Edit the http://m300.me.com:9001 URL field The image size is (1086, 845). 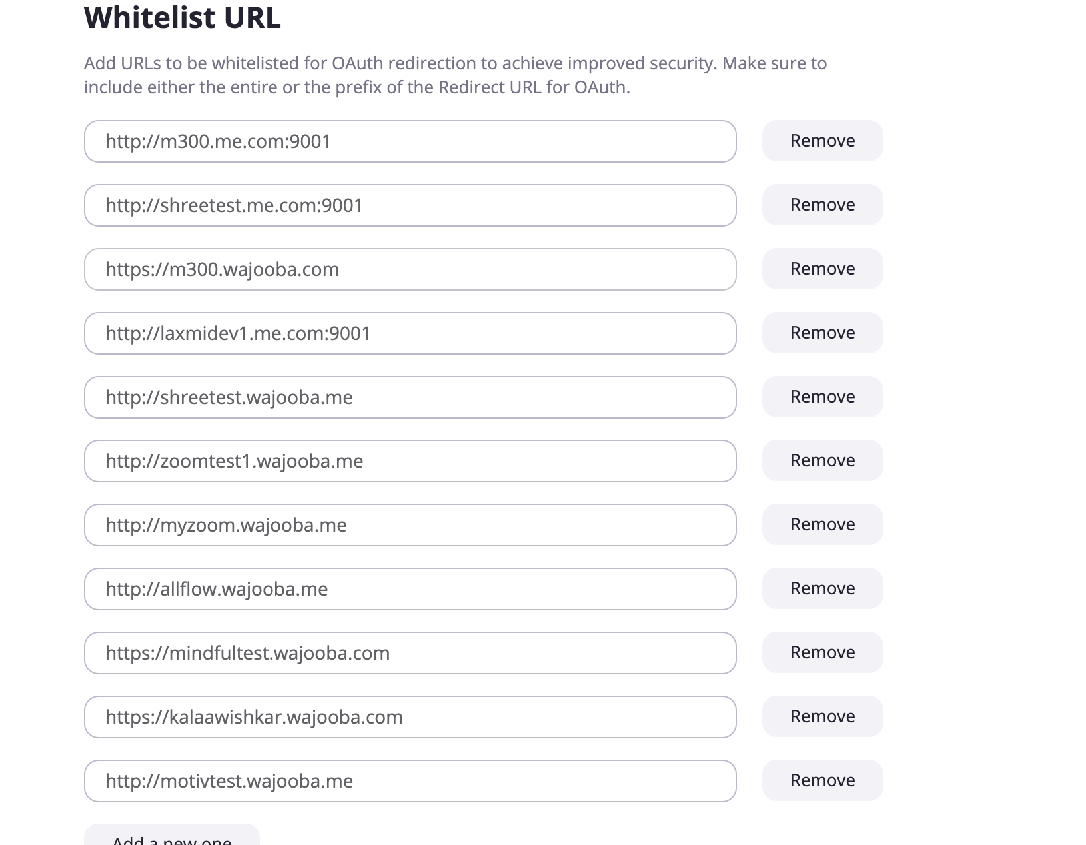tap(410, 141)
